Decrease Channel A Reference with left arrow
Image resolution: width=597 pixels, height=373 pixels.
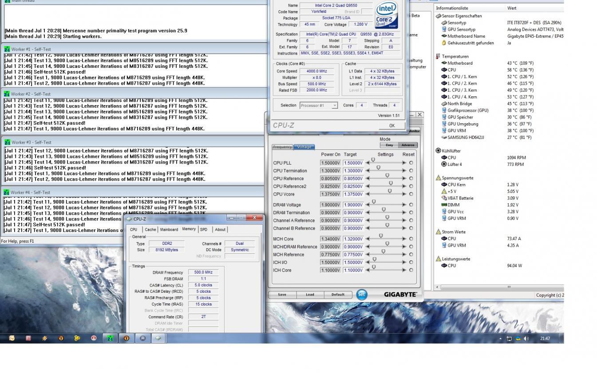pos(368,220)
